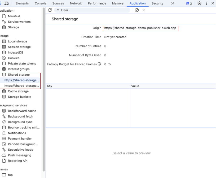This screenshot has width=216, height=178.
Task: Reset the Entropy Budget with the undo icon
Action: [109, 64]
